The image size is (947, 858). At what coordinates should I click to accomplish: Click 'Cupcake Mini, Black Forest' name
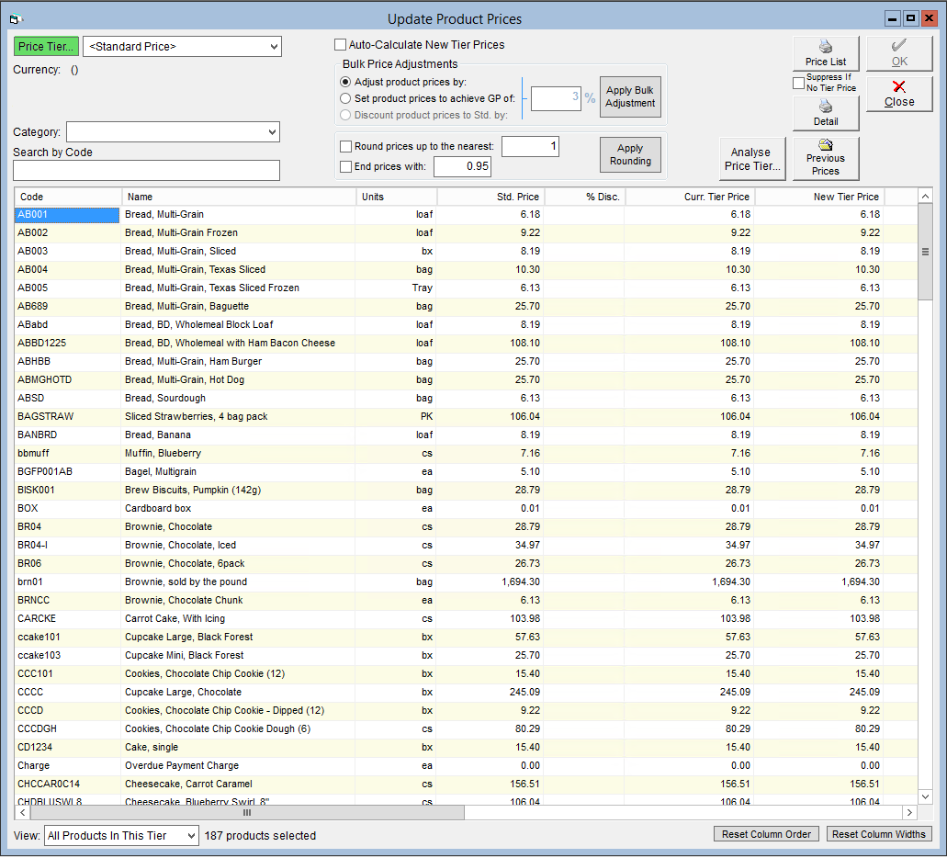(185, 656)
